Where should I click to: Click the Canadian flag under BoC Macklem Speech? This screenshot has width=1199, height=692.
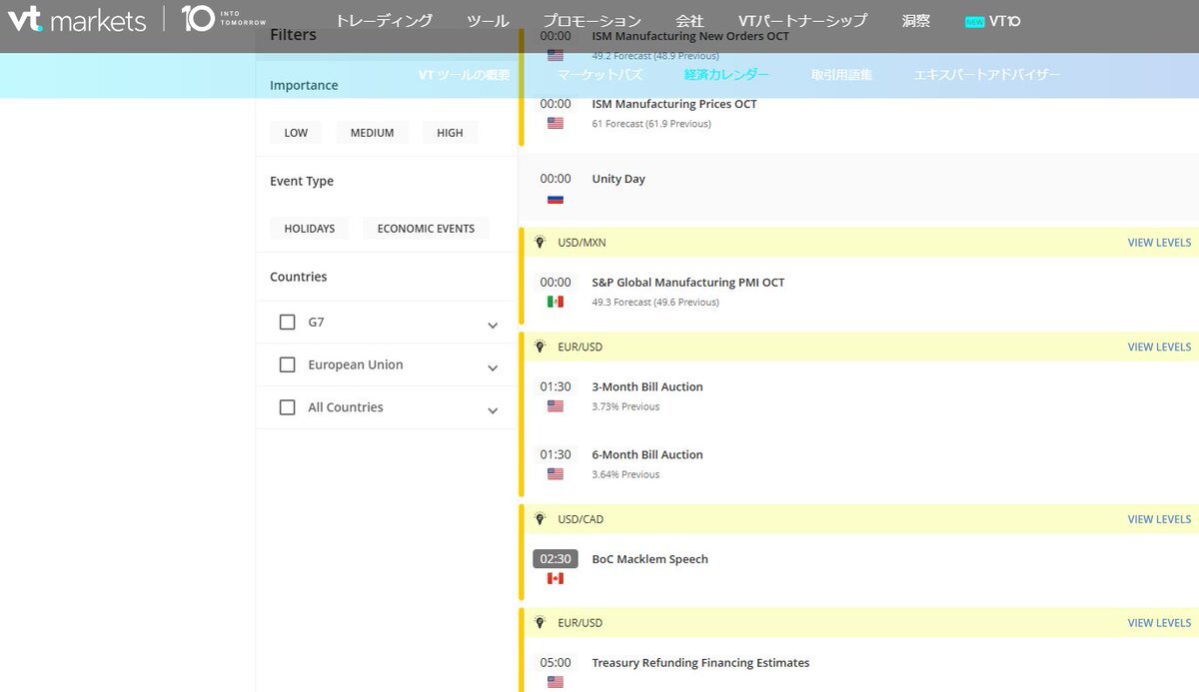pos(556,578)
